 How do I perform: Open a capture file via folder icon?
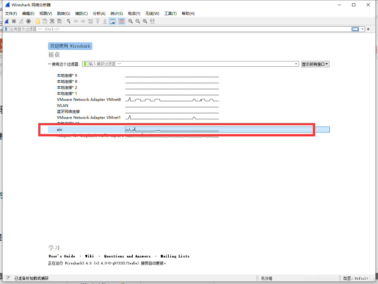(38, 21)
